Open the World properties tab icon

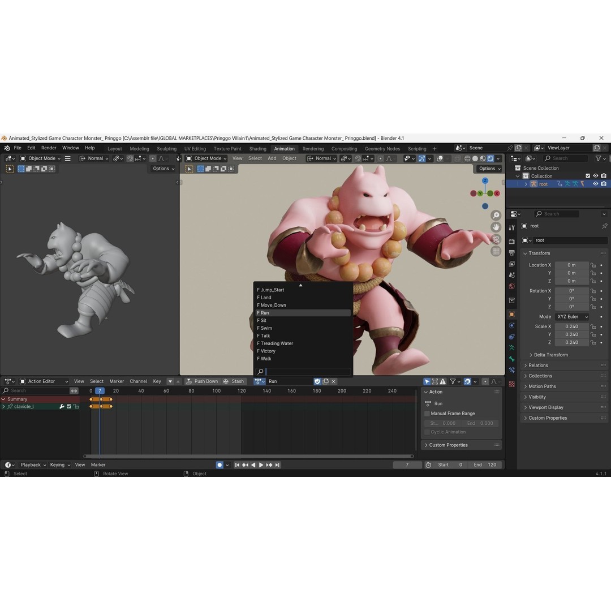[x=511, y=286]
